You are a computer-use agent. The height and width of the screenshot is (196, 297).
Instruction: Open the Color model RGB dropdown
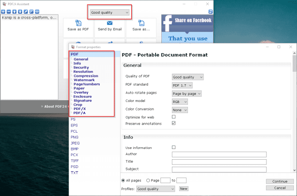tap(180, 102)
